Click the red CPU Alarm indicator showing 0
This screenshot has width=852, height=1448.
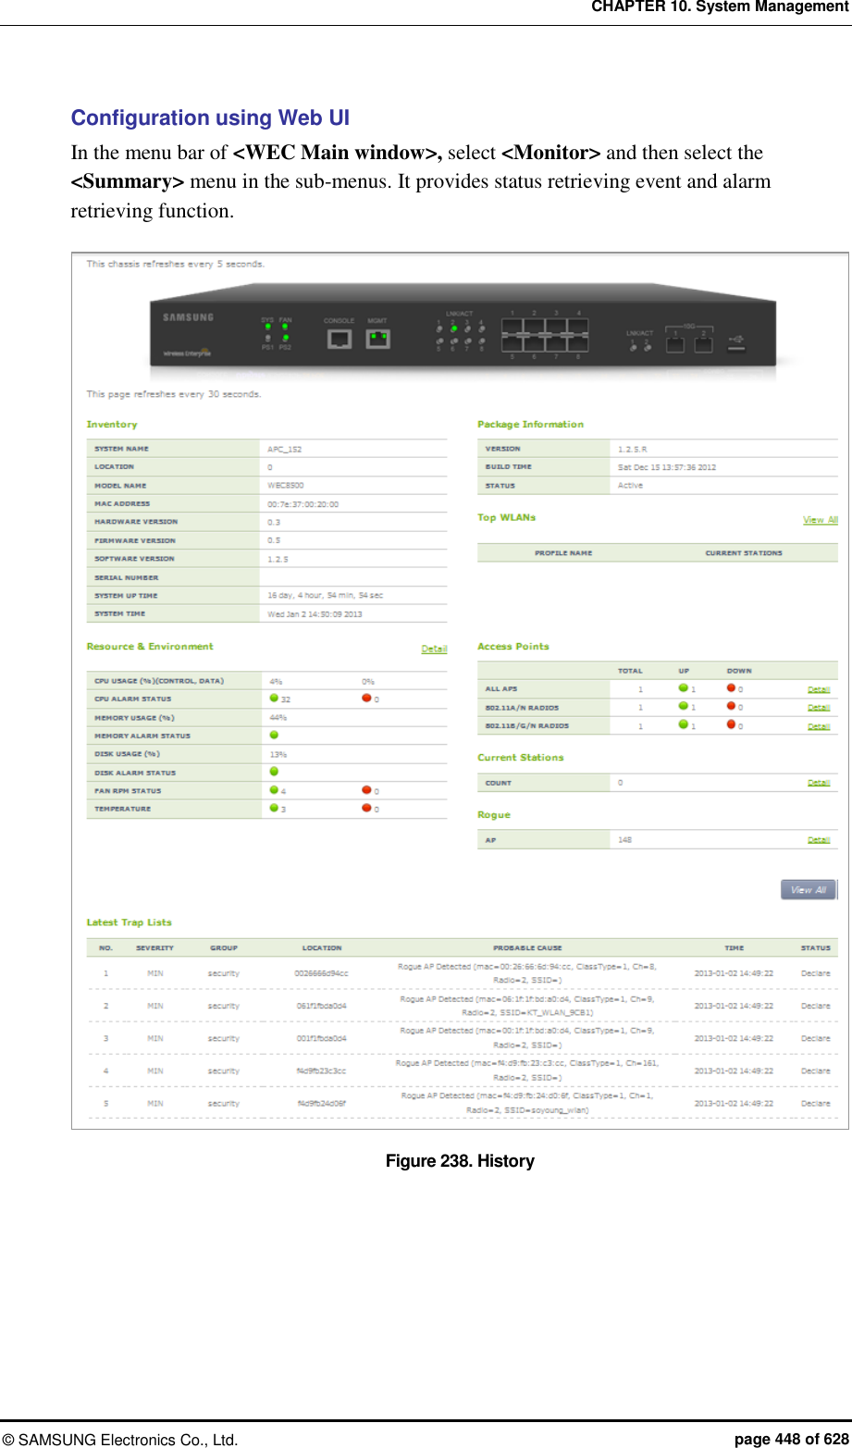click(366, 697)
